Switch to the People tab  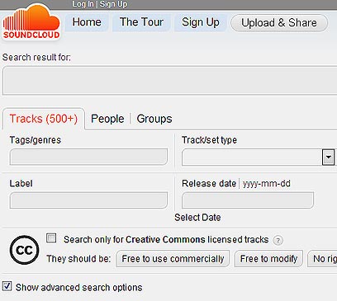pos(107,119)
